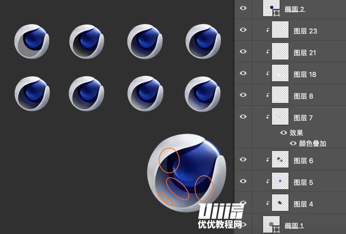The image size is (346, 234).
Task: Disable the 颜色叠加 color overlay effect
Action: [293, 143]
